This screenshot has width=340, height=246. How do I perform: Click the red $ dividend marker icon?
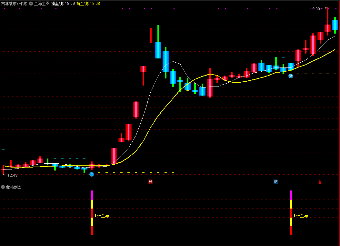coord(320,182)
